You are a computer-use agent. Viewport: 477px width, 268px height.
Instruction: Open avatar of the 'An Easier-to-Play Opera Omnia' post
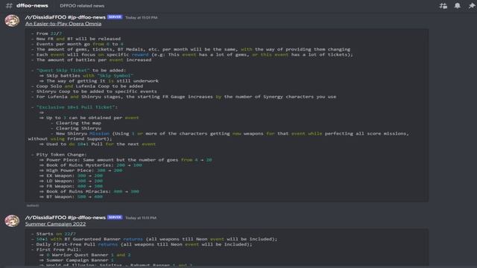(12, 21)
